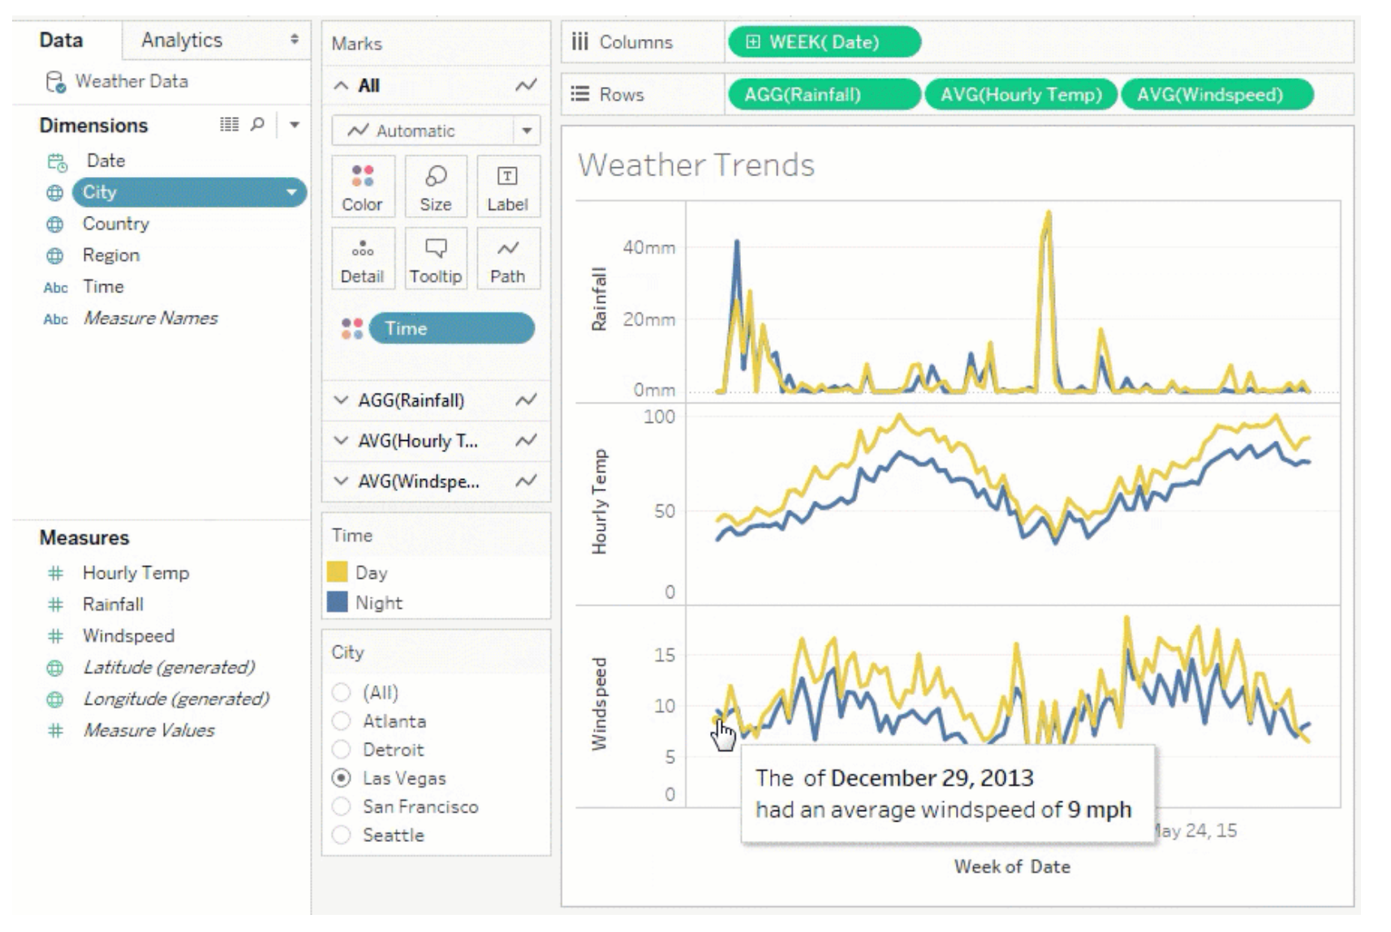Open the Path marks card

click(x=507, y=259)
